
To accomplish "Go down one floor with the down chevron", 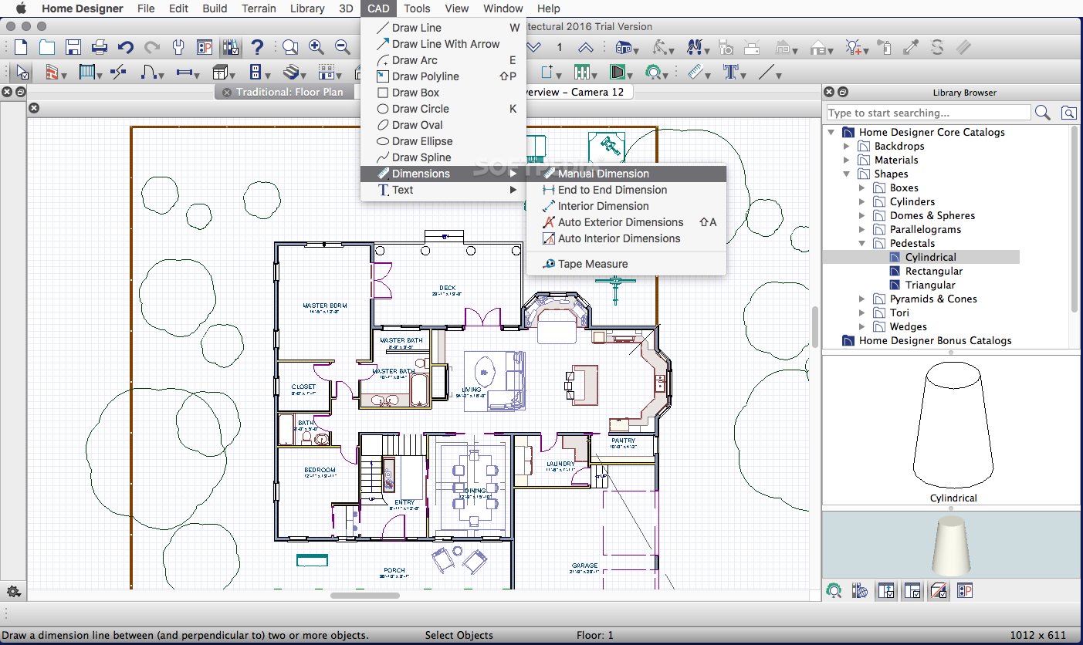I will (533, 47).
